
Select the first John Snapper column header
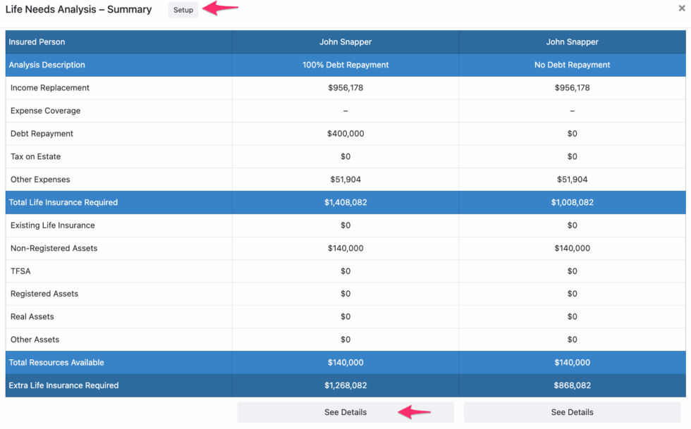pyautogui.click(x=345, y=41)
